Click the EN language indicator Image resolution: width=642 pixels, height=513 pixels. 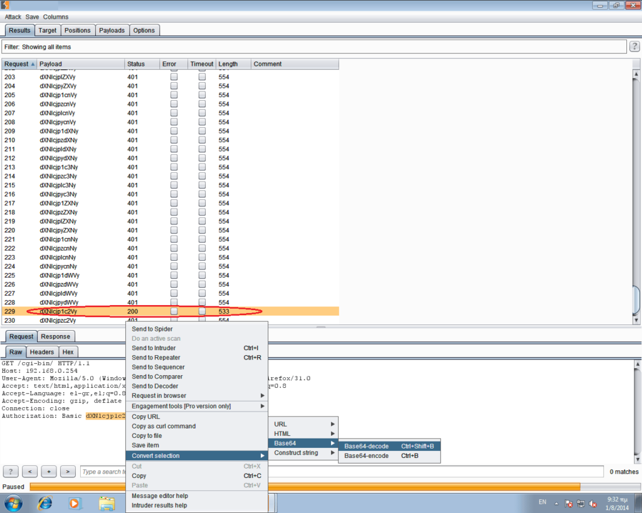(x=542, y=502)
